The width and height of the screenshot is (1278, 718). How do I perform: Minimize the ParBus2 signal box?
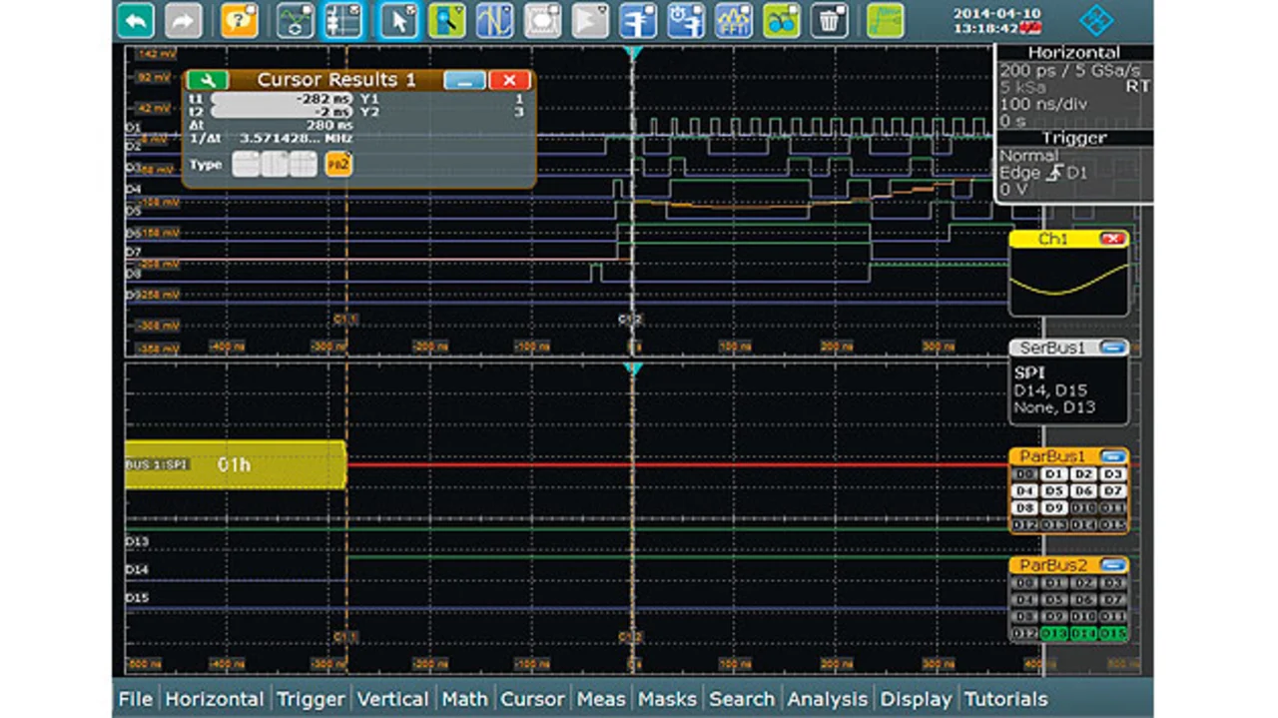click(1113, 565)
